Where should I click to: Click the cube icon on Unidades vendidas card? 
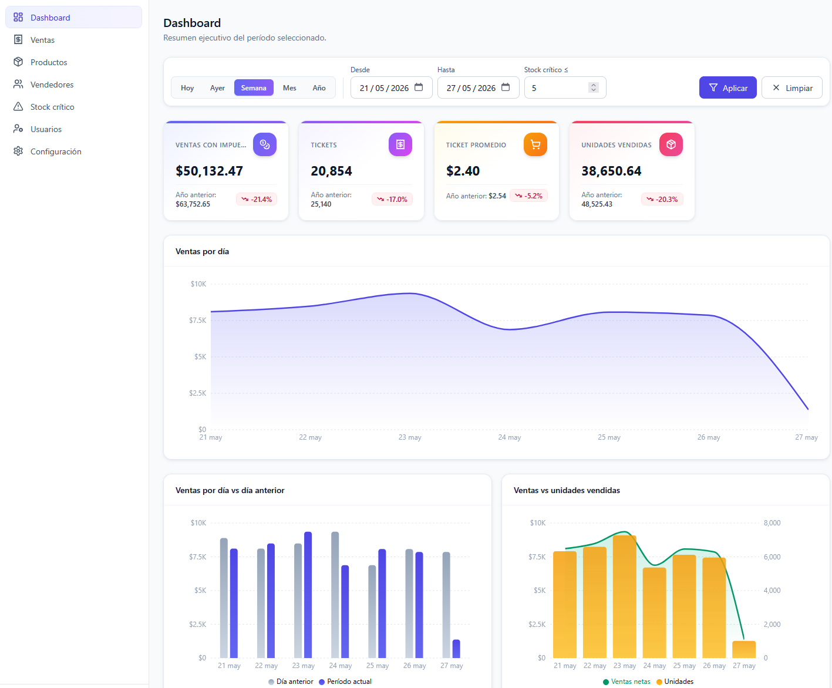coord(671,144)
